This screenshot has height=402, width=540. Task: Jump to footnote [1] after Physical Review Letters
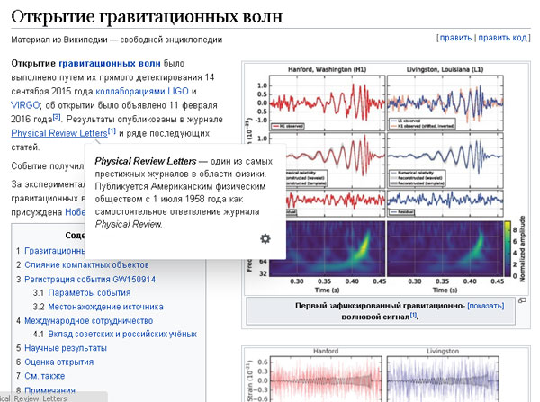pyautogui.click(x=112, y=130)
